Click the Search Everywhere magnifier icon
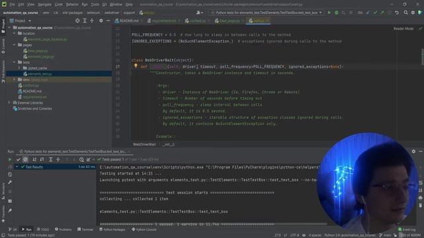The width and height of the screenshot is (424, 238). coord(405,13)
